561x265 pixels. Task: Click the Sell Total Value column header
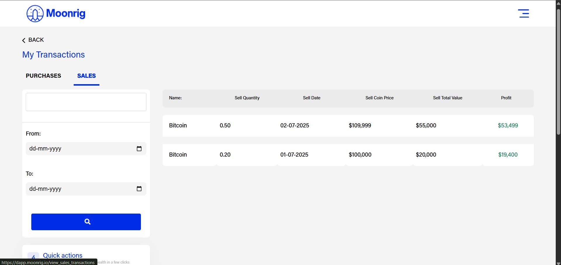[x=448, y=98]
